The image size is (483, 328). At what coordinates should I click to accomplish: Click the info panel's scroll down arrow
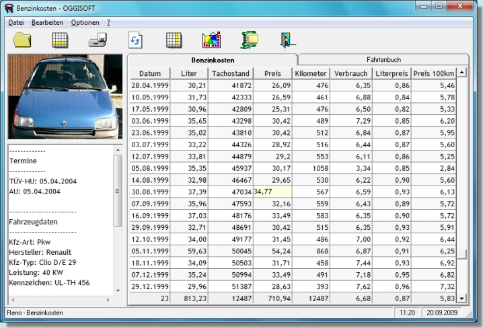[x=118, y=290]
